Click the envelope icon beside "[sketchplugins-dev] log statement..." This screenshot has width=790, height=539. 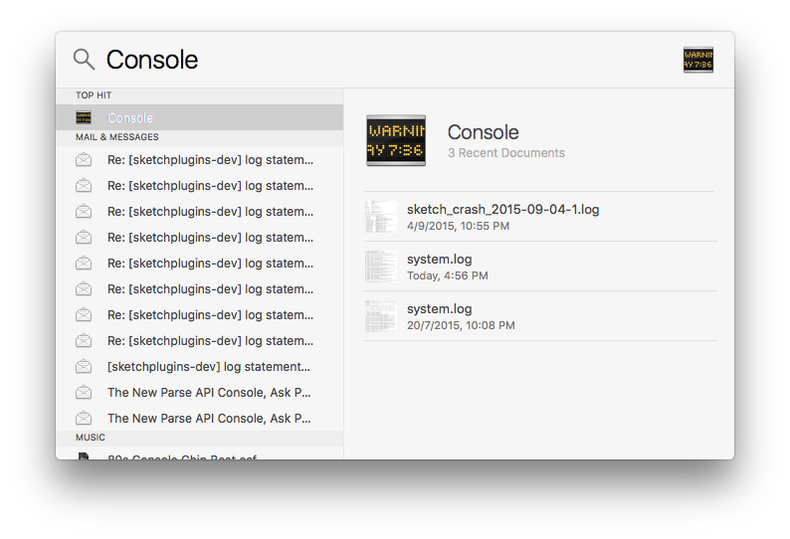(x=84, y=366)
